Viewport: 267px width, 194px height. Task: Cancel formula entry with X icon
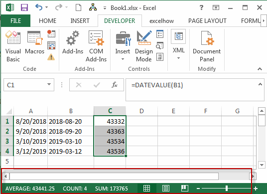click(x=79, y=85)
